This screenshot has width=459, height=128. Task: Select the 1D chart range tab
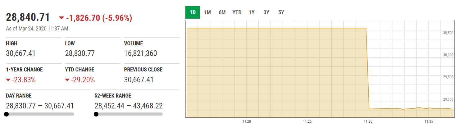pyautogui.click(x=193, y=12)
